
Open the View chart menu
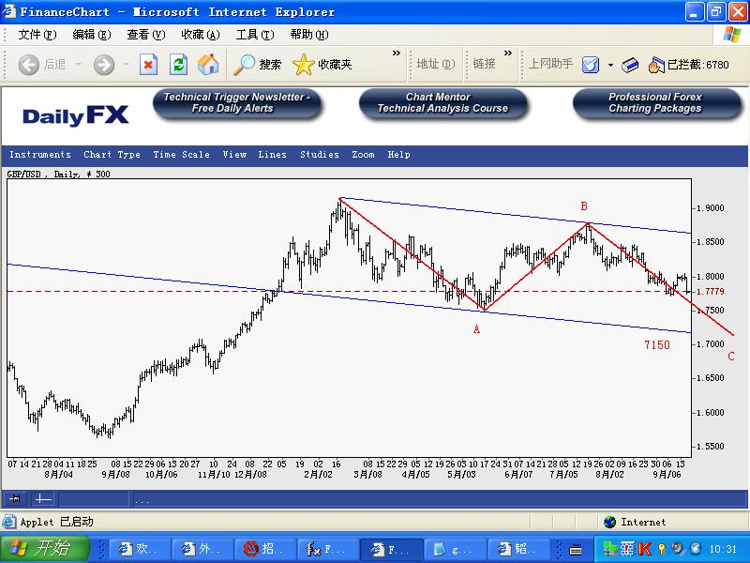[234, 155]
